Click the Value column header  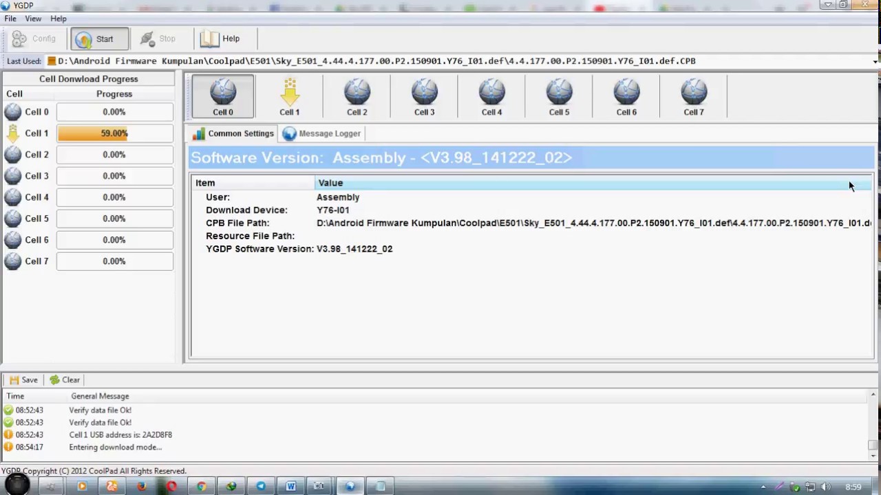pos(593,183)
